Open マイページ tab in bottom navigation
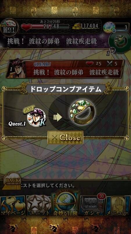 pyautogui.click(x=13, y=205)
